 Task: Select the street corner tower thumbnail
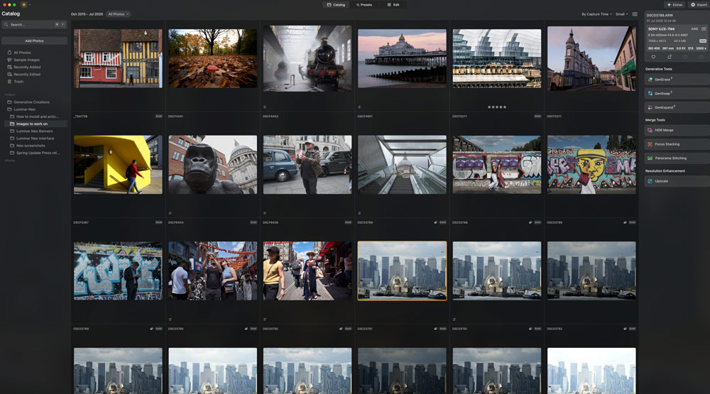tap(591, 58)
